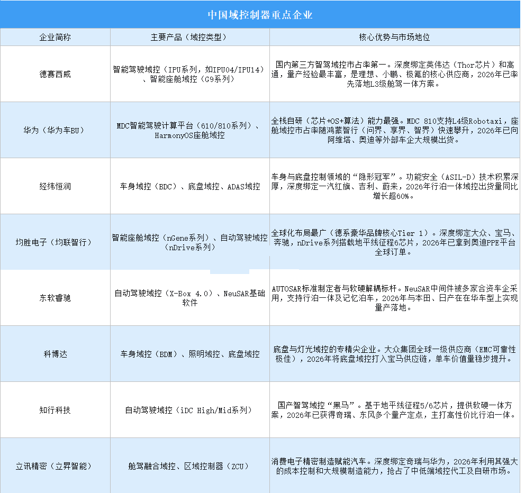The height and width of the screenshot is (493, 525).
Task: Select the 核心优势与市场地位 column header
Action: click(x=394, y=37)
